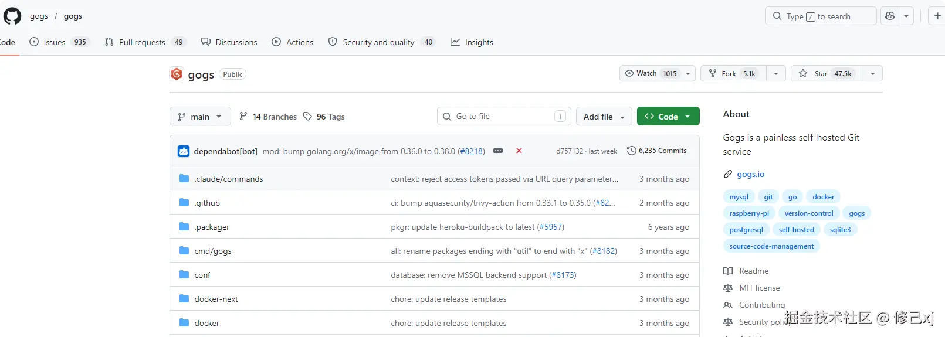The height and width of the screenshot is (337, 945).
Task: Click the GitHub logo icon
Action: [12, 16]
